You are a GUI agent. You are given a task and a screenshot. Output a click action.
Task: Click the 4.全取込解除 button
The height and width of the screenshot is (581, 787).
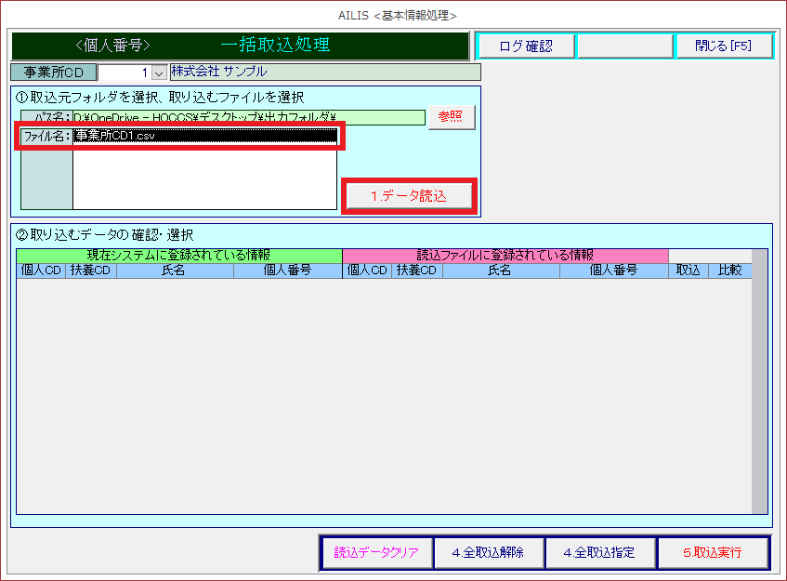pyautogui.click(x=488, y=552)
